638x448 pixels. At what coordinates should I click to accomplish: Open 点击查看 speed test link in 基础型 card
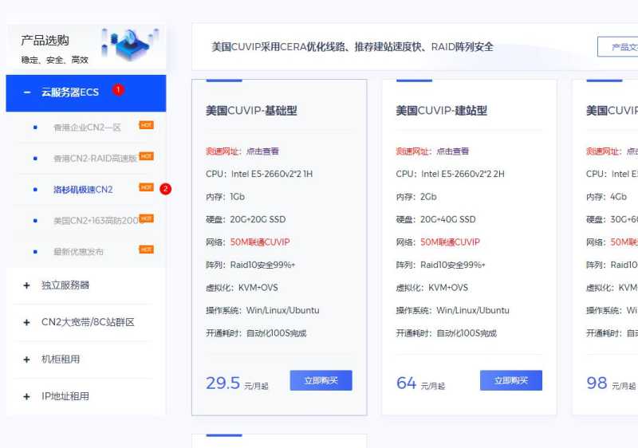pyautogui.click(x=263, y=151)
